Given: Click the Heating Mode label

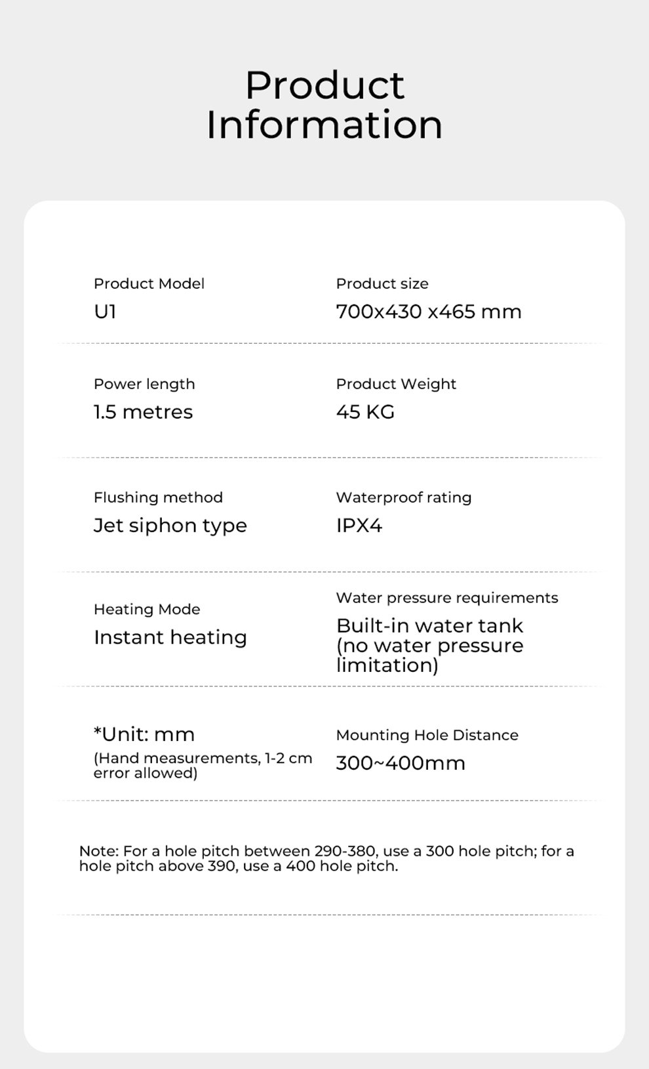Looking at the screenshot, I should tap(147, 609).
